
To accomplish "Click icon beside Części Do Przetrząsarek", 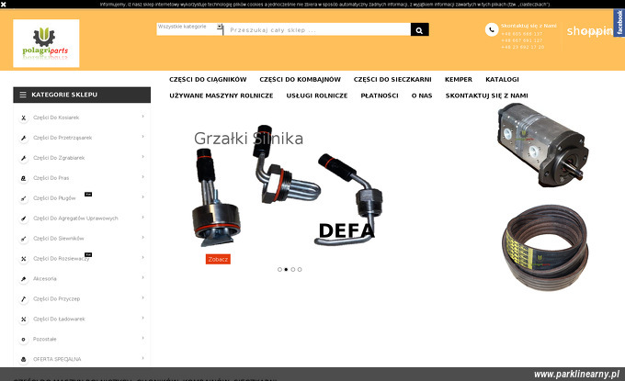I will [x=24, y=138].
